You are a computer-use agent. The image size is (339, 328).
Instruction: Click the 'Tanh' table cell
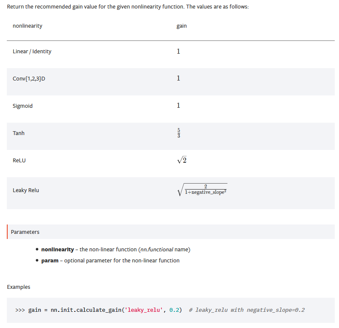pyautogui.click(x=19, y=133)
